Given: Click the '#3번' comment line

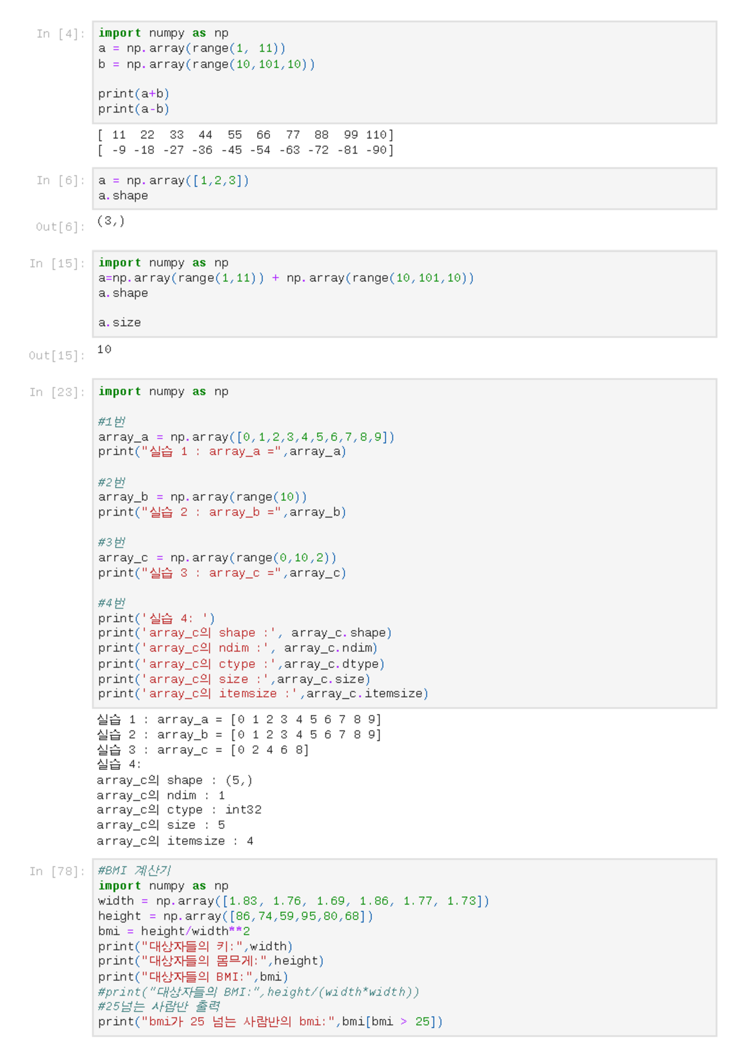Looking at the screenshot, I should tap(111, 542).
